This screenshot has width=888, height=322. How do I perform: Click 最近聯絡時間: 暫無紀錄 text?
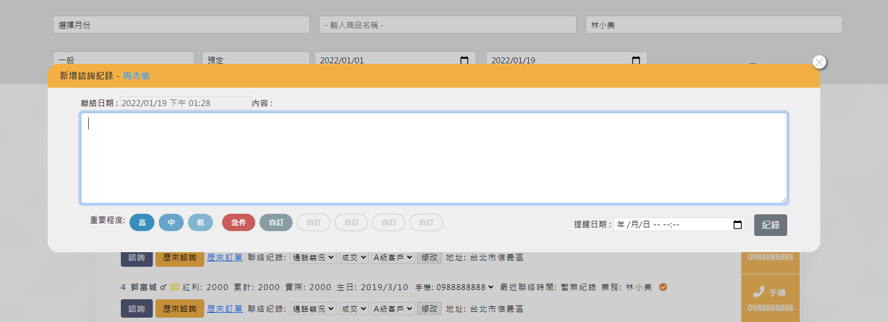coord(548,287)
